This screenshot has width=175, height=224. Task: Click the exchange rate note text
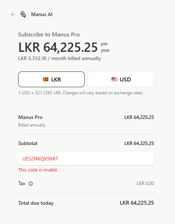[81, 93]
